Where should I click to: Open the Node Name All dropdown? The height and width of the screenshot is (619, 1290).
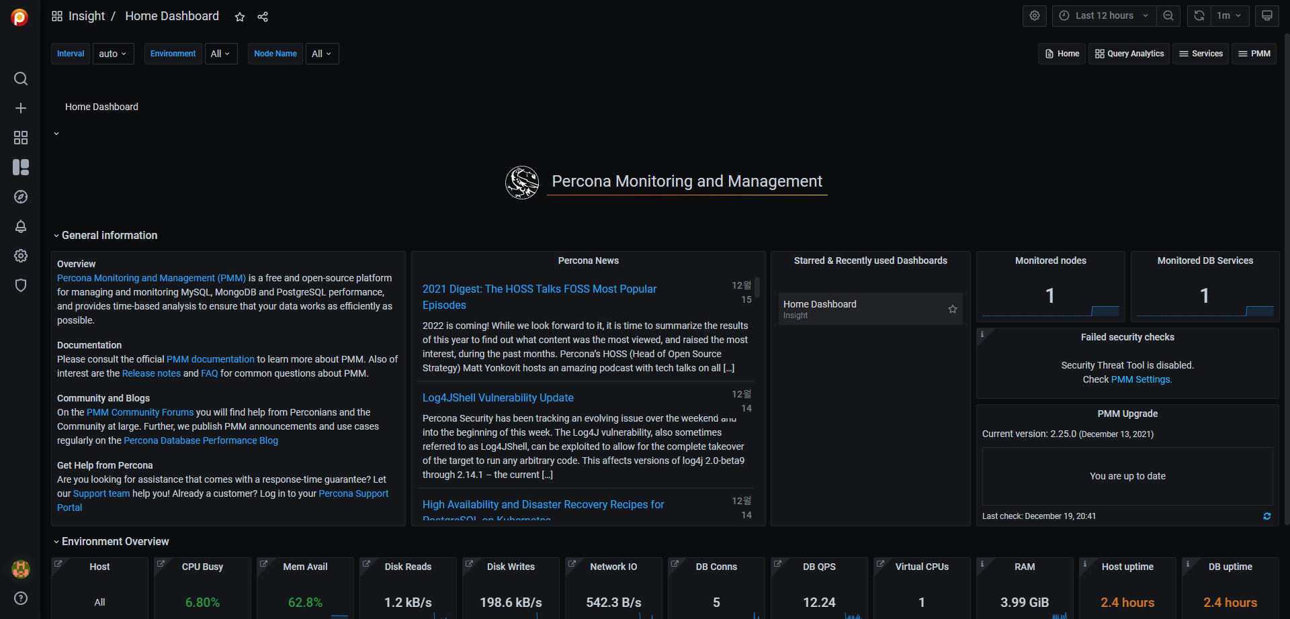[x=322, y=54]
